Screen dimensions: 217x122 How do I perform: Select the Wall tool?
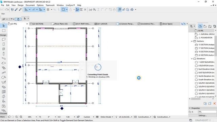[4, 39]
